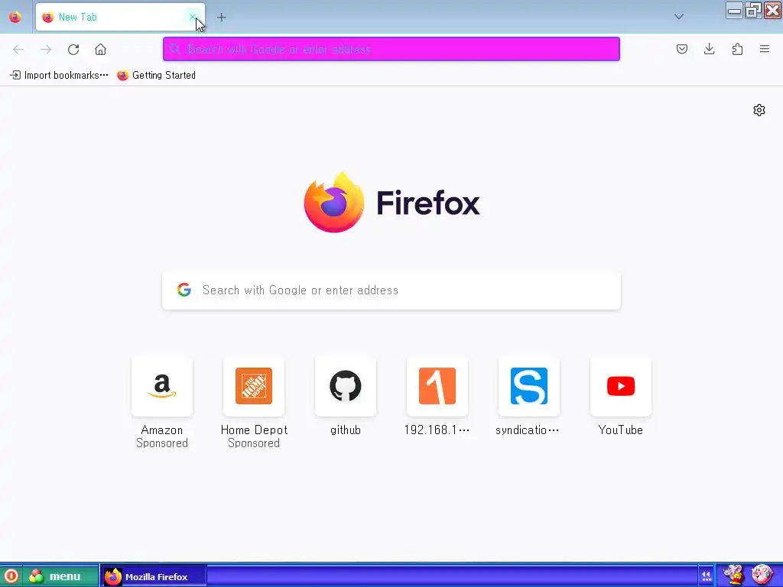Go back one page
The image size is (783, 587).
[x=18, y=49]
